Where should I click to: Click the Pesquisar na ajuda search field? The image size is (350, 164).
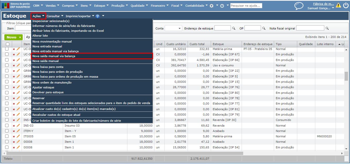tap(246, 6)
